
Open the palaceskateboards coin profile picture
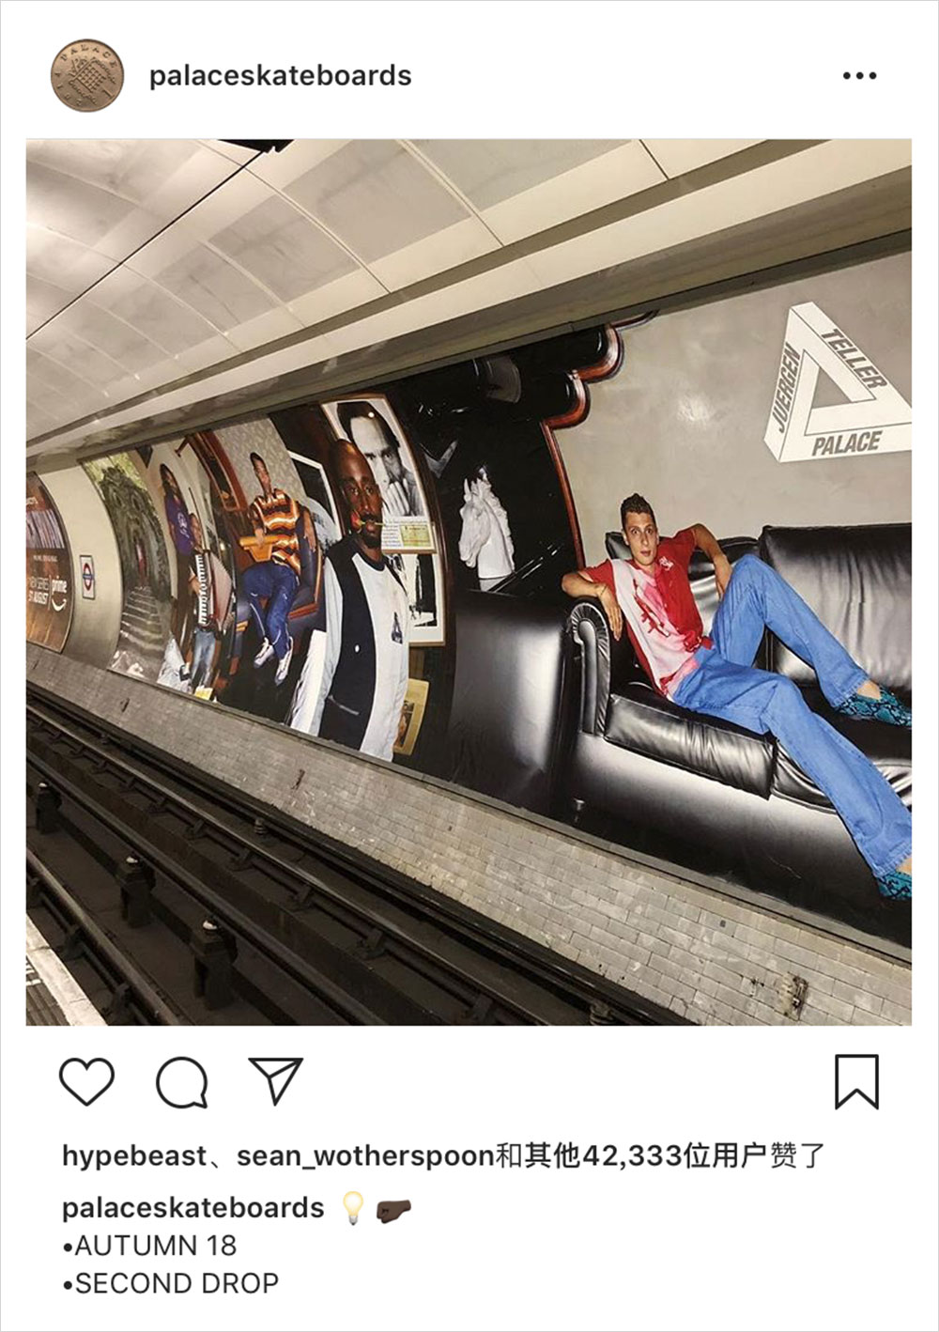click(x=87, y=75)
